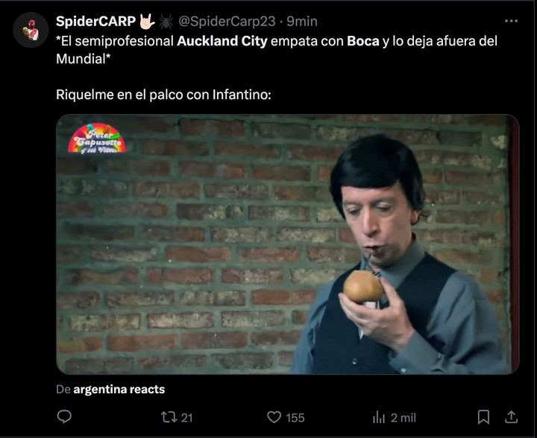Screen dimensions: 537x438
Task: Repost the tweet via the retweet icon
Action: 169,417
